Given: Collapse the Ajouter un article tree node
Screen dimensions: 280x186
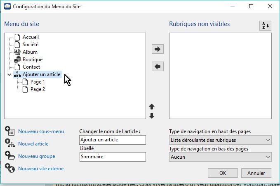Looking at the screenshot, I should (x=9, y=75).
